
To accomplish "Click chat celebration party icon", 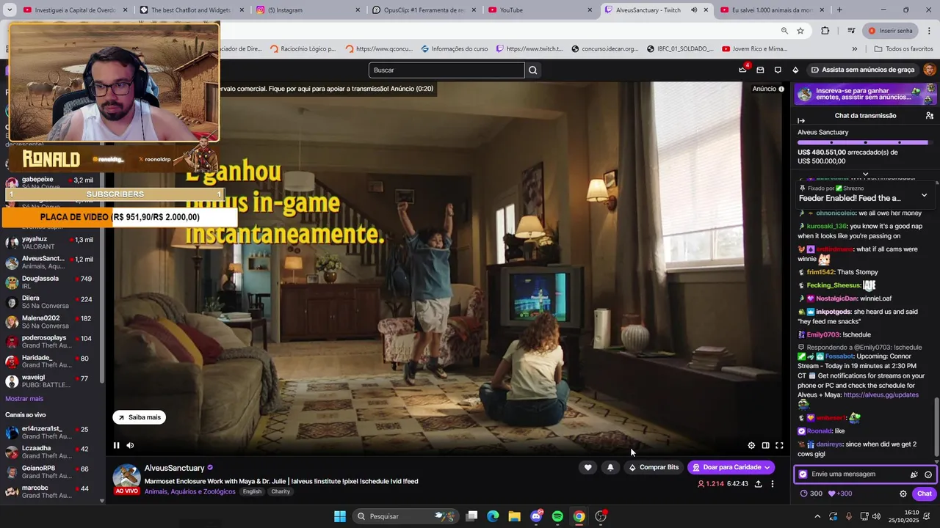I will (x=914, y=474).
